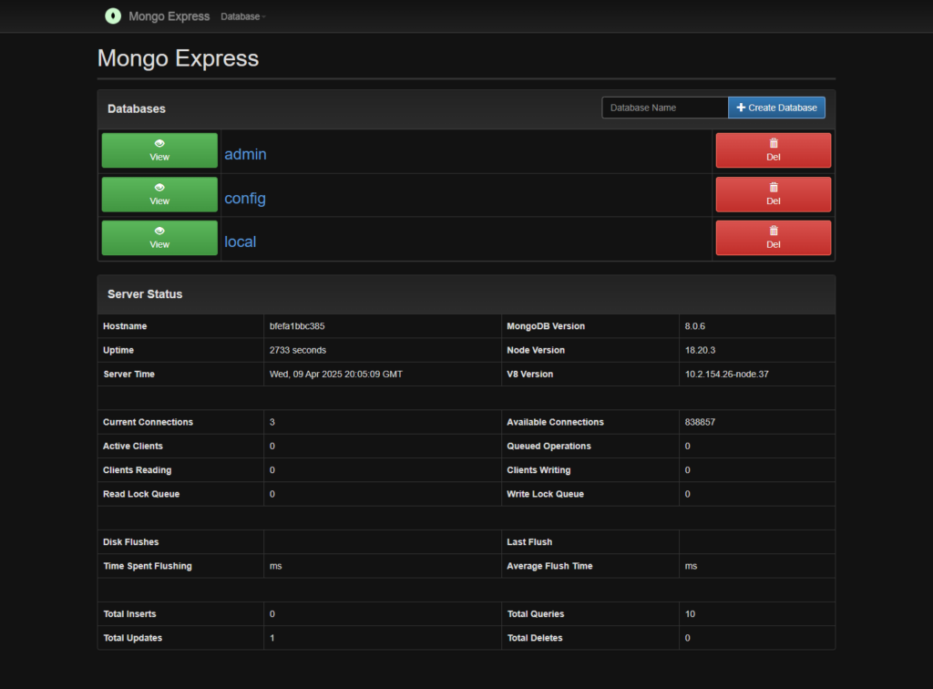Click the Databases panel heading
This screenshot has width=933, height=689.
pyautogui.click(x=137, y=108)
